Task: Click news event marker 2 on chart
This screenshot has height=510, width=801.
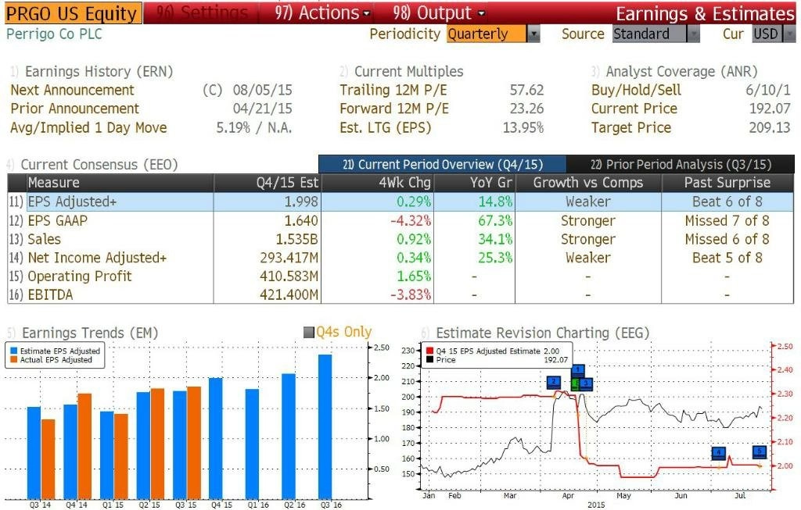Action: [x=553, y=381]
